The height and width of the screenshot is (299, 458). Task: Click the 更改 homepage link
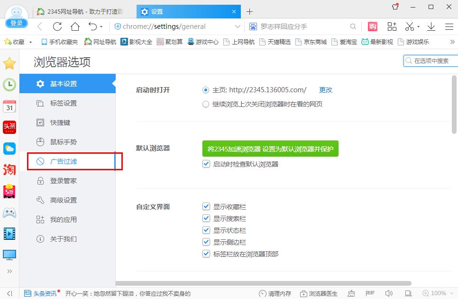coord(325,89)
